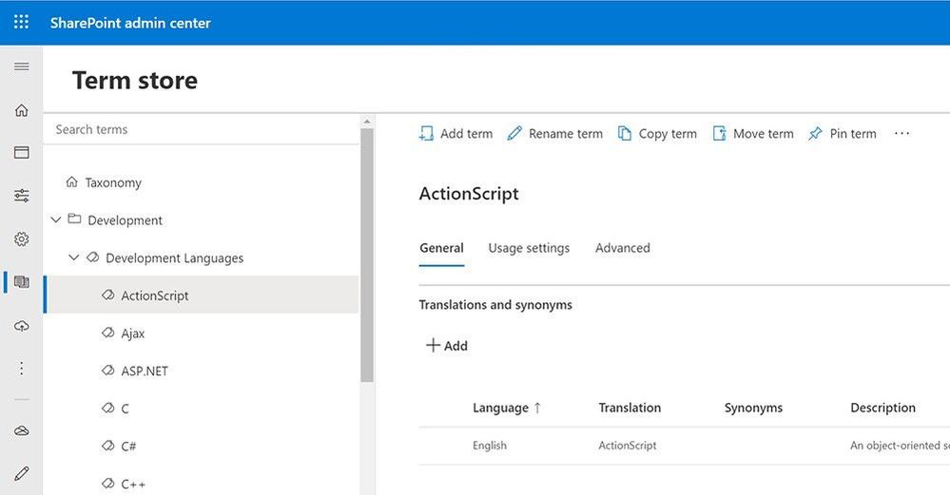Select Content services icon in sidebar
950x495 pixels.
[21, 282]
